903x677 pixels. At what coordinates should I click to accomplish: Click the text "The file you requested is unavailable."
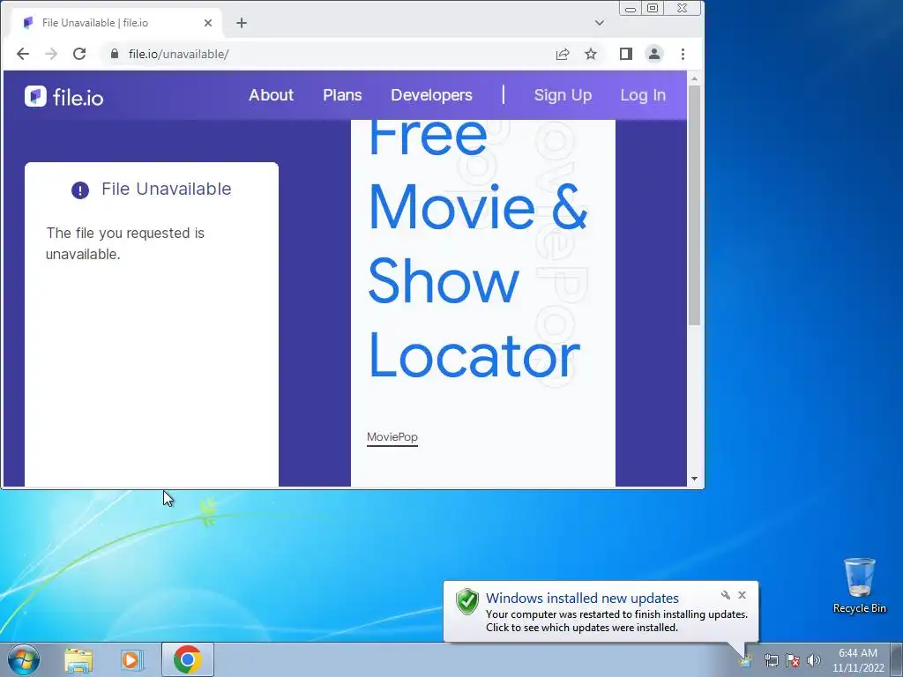tap(125, 243)
